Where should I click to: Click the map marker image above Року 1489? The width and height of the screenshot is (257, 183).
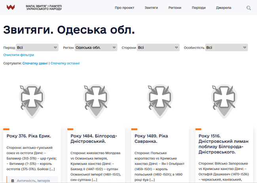pos(160,101)
